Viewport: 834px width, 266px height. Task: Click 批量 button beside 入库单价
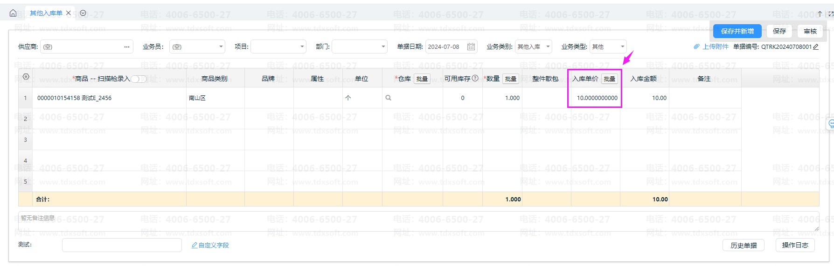pos(609,79)
